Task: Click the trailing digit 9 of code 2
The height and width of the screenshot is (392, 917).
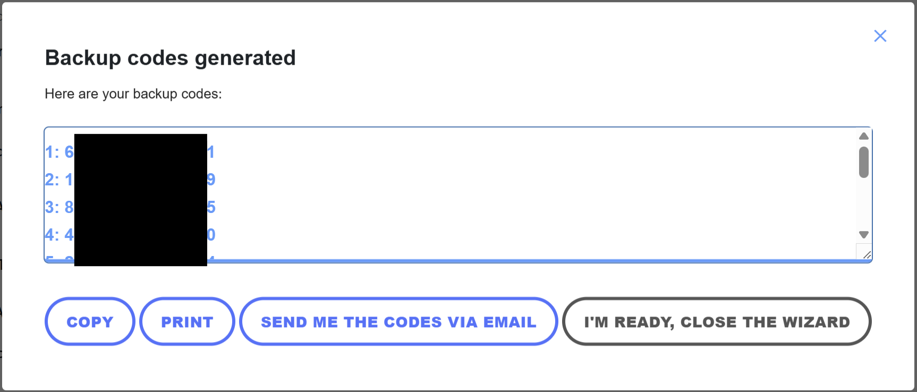Action: tap(211, 180)
